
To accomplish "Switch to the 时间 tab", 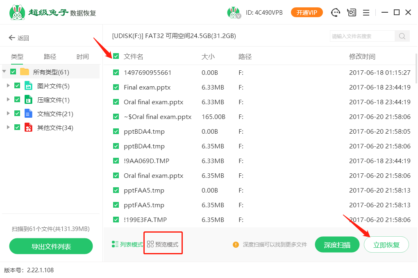I will [82, 57].
